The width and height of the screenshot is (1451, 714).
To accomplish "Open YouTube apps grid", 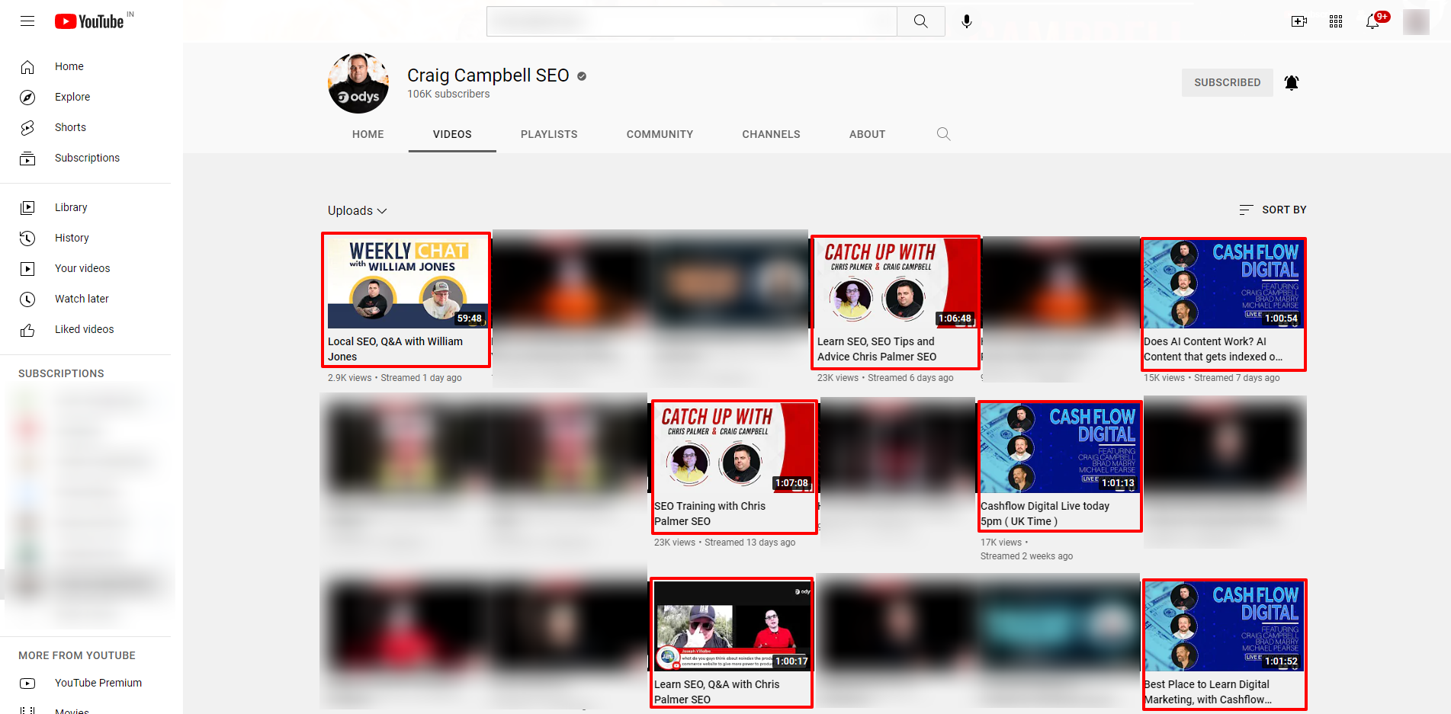I will (x=1336, y=21).
